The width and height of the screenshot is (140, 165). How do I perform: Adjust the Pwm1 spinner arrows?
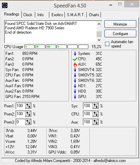pos(28,106)
